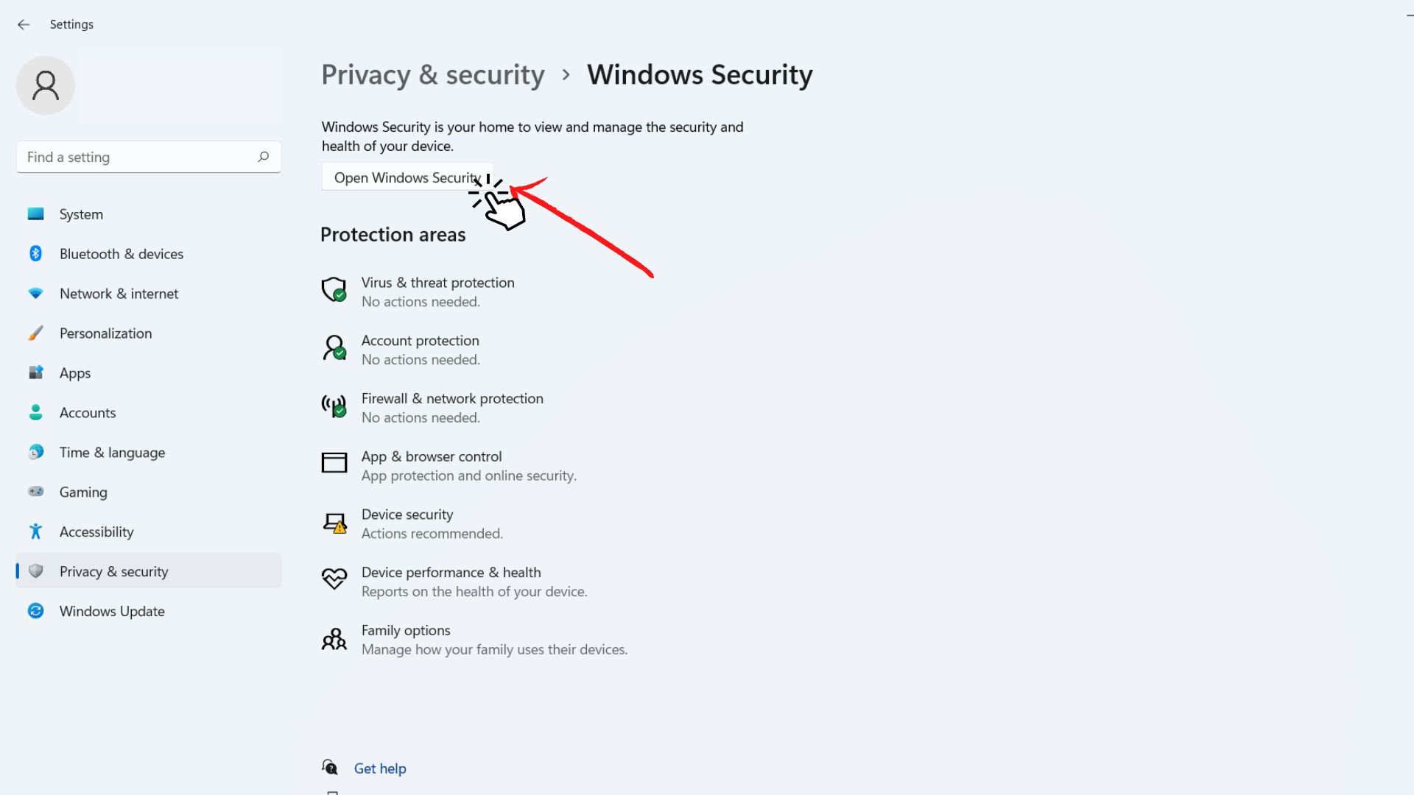This screenshot has height=795, width=1414.
Task: Click the Account protection icon
Action: click(334, 347)
